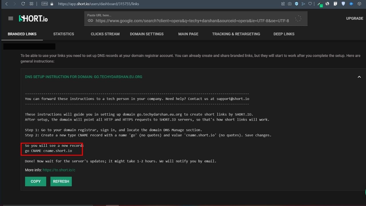The image size is (366, 206).
Task: Open the ad blocker shield in the address bar
Action: pyautogui.click(x=297, y=4)
